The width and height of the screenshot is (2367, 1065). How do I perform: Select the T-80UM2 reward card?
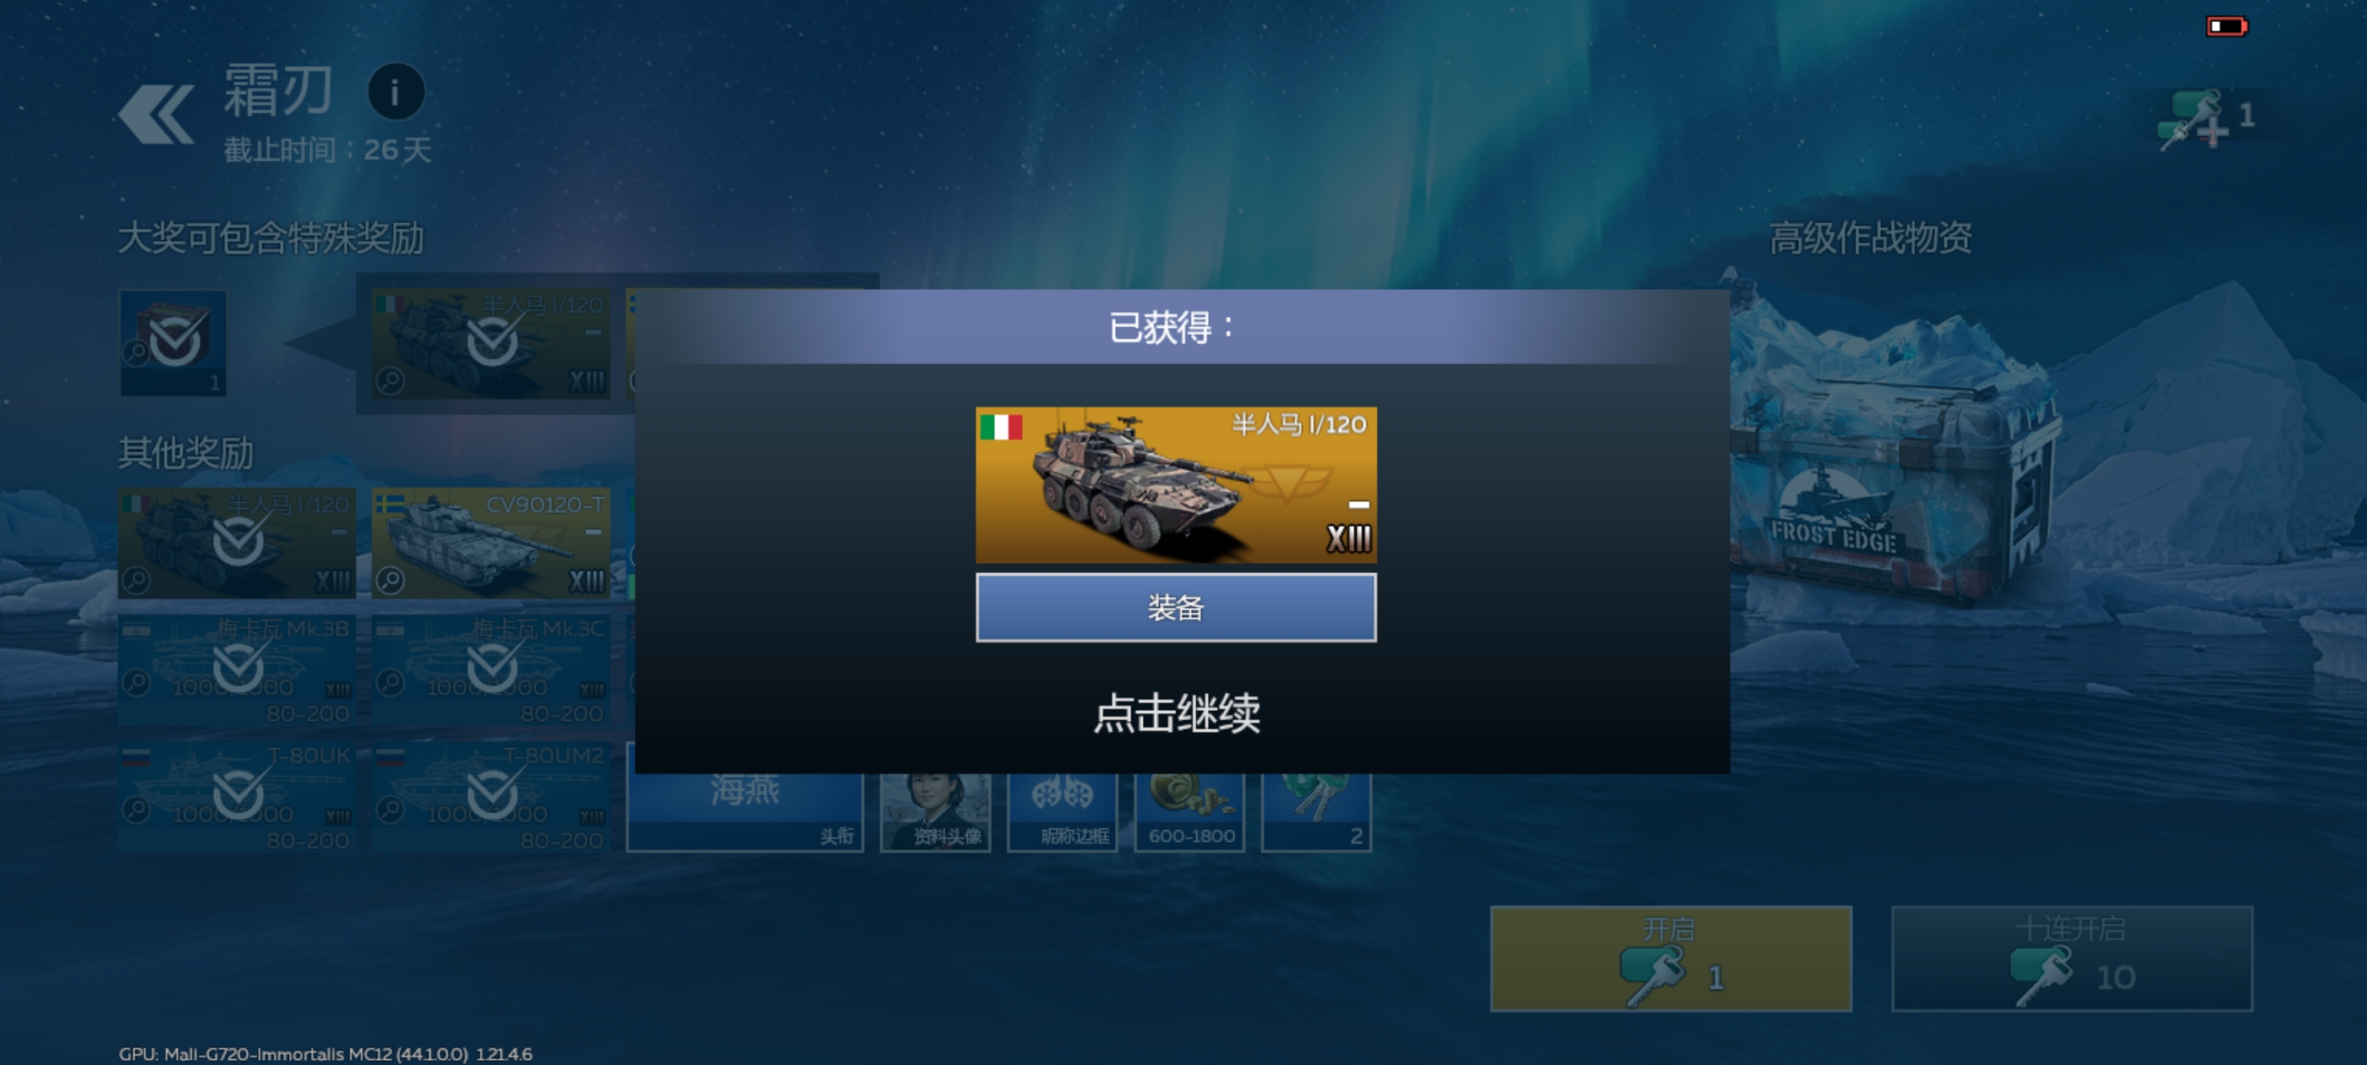[x=490, y=797]
